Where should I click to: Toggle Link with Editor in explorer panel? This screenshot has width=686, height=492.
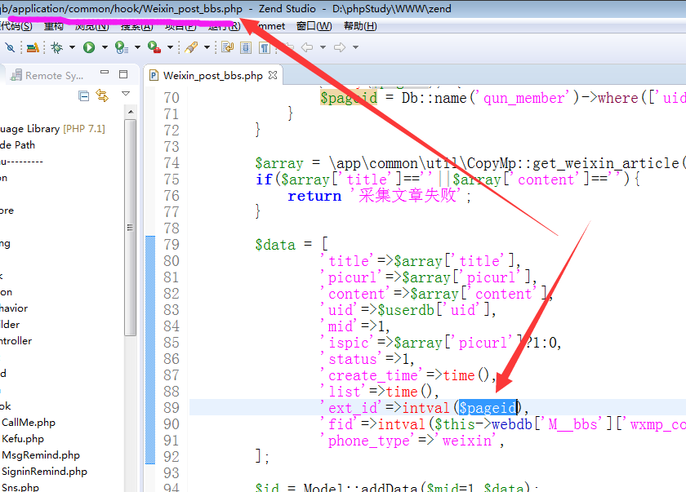point(102,96)
